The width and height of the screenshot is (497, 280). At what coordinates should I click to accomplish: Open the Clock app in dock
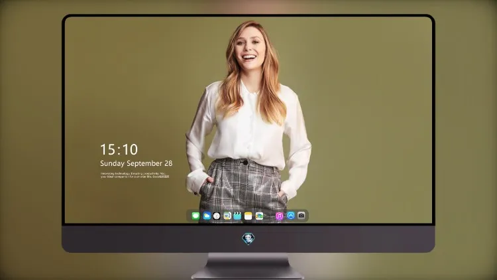point(217,216)
